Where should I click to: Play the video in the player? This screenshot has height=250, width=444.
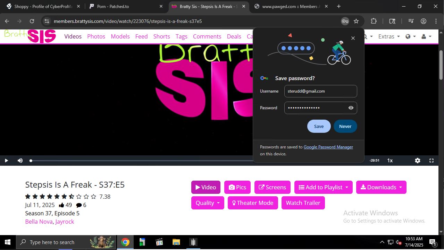pos(6,161)
